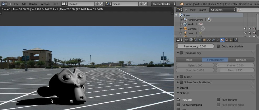Open the World properties tab
259x110 pixels.
pos(200,40)
